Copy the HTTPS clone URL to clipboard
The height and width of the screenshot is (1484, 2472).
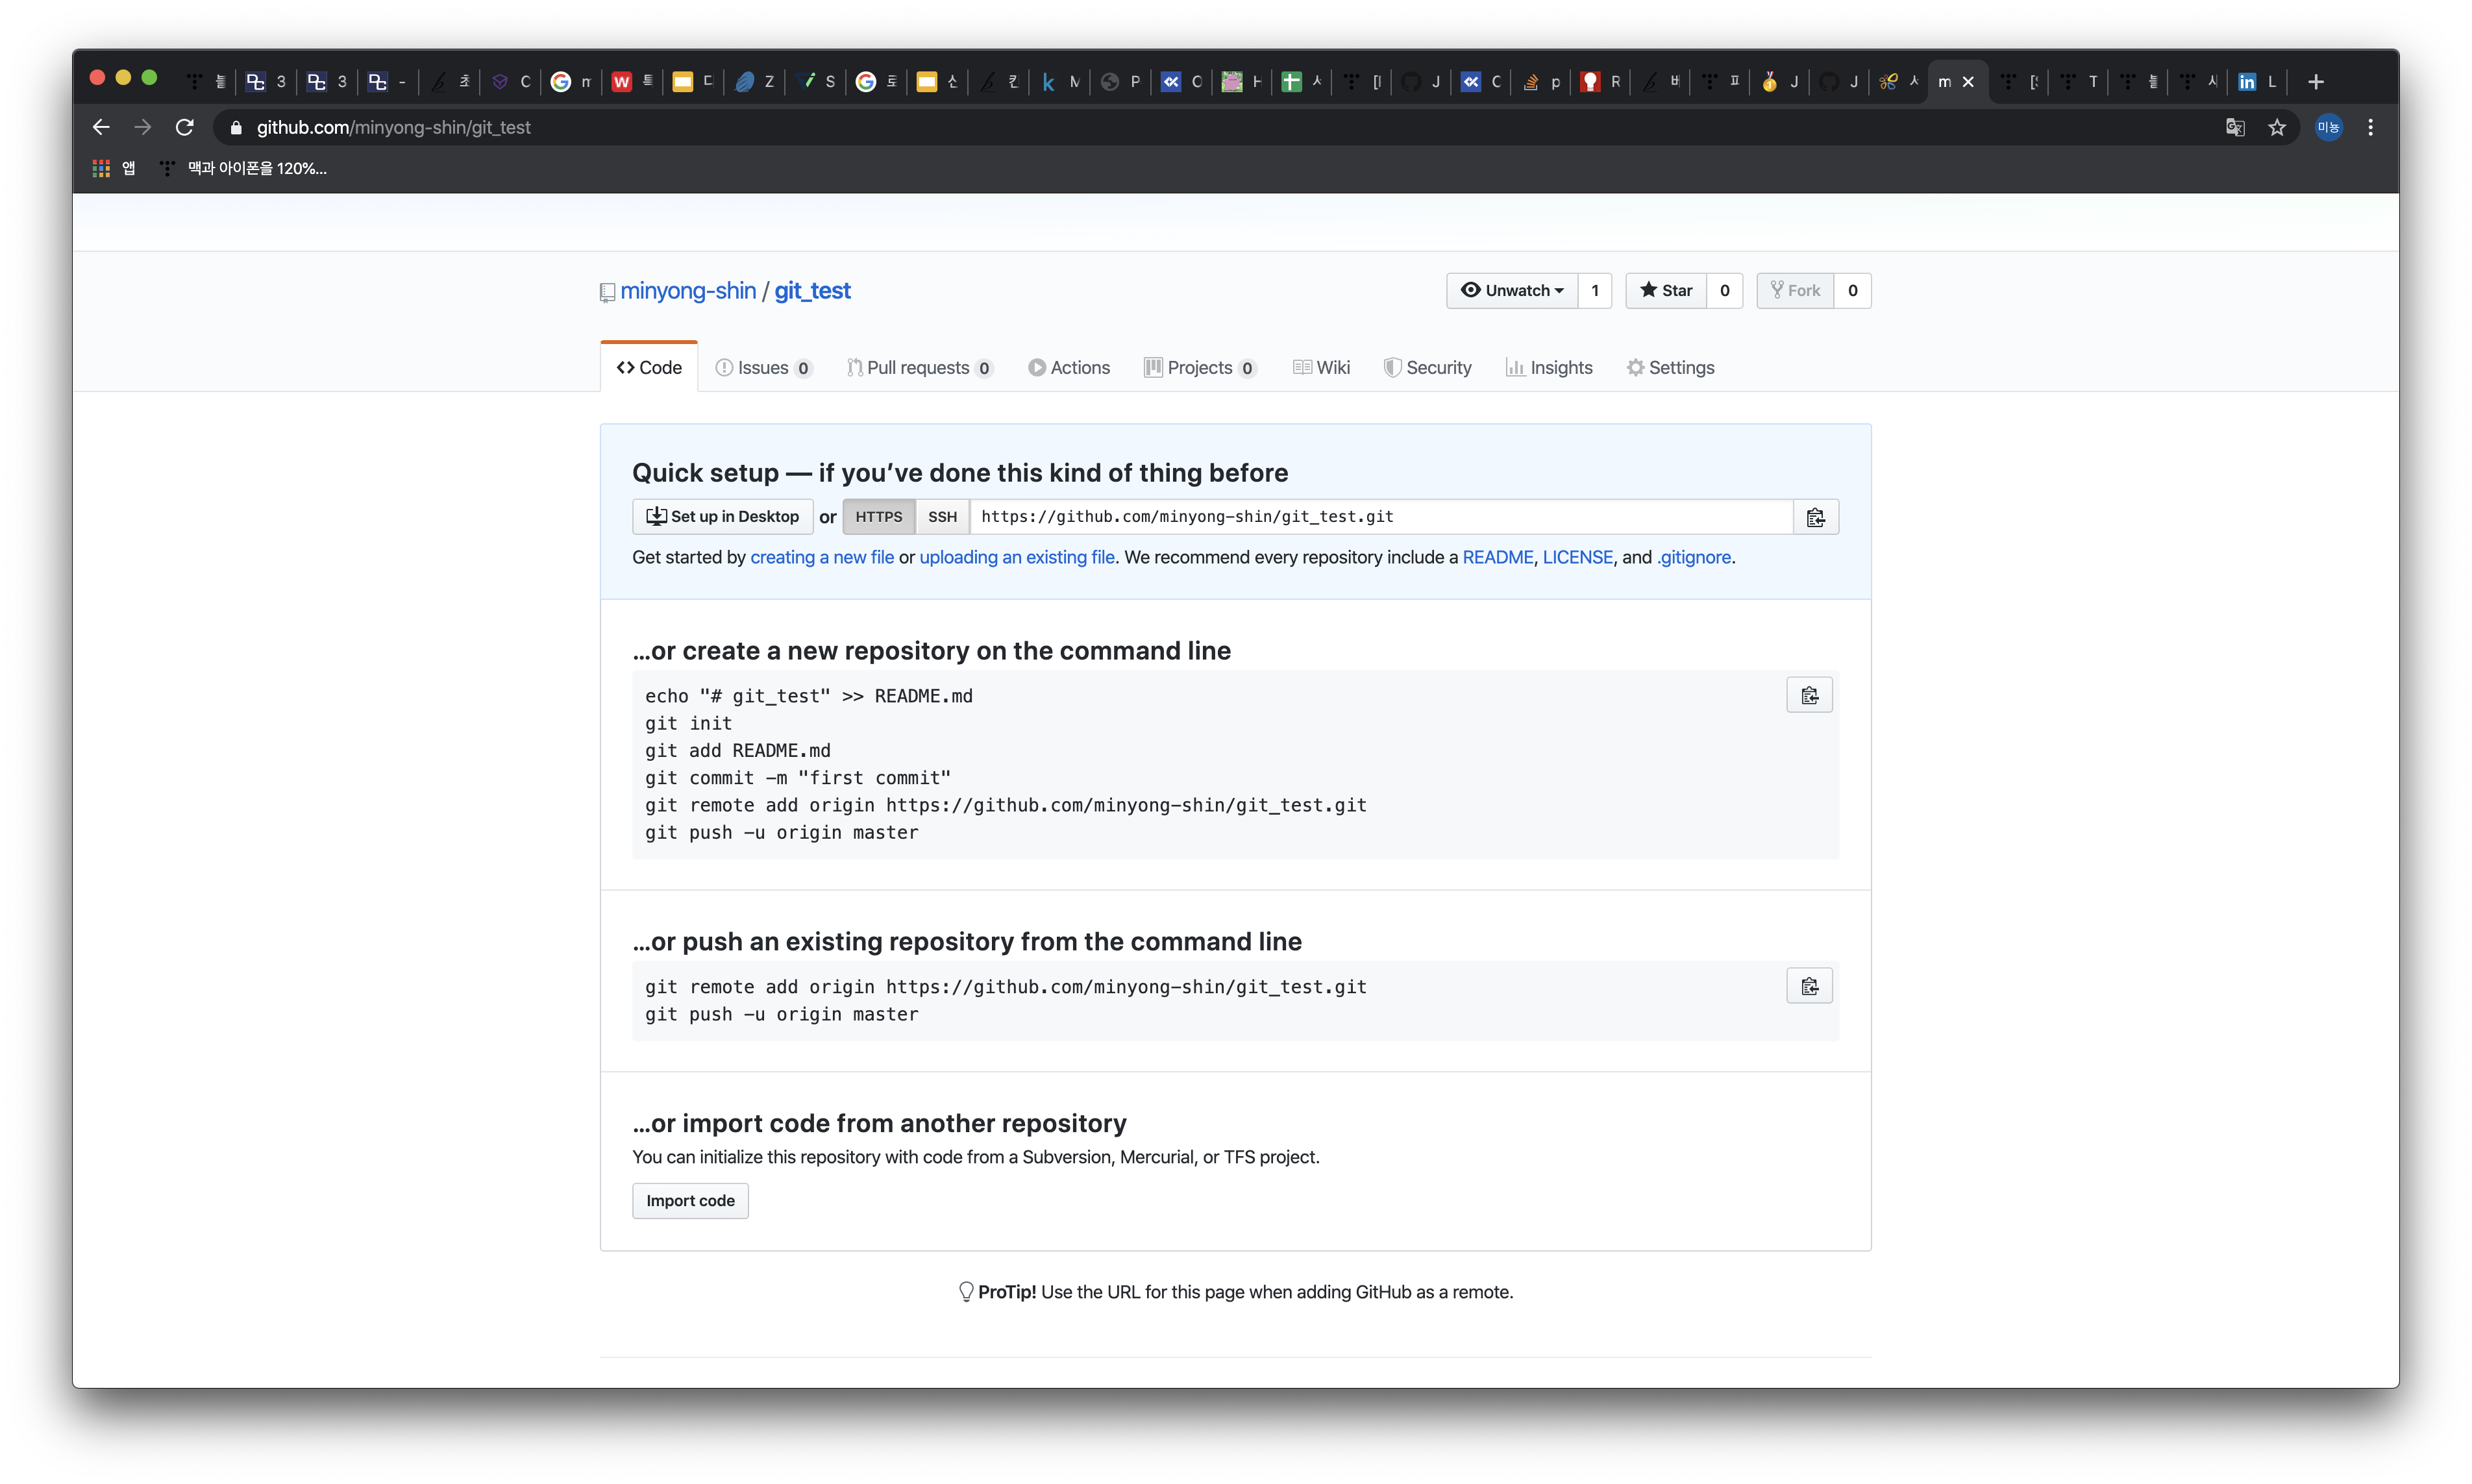click(1815, 517)
